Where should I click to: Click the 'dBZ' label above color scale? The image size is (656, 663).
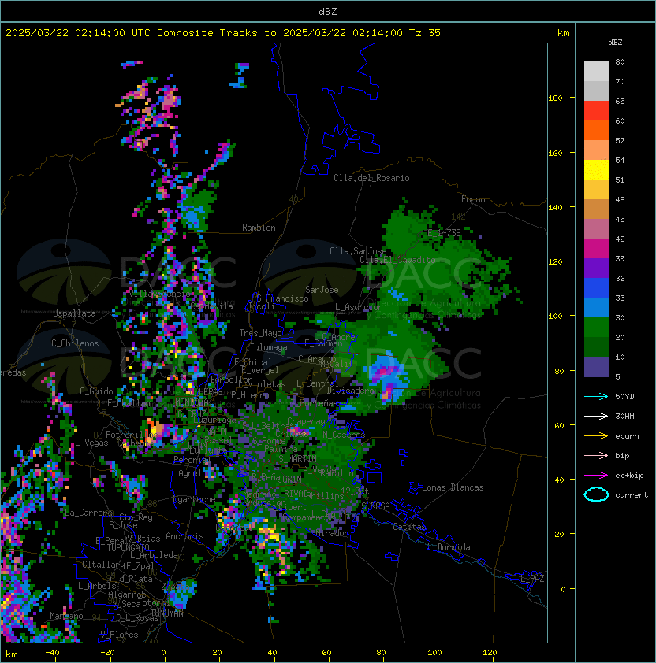click(615, 43)
